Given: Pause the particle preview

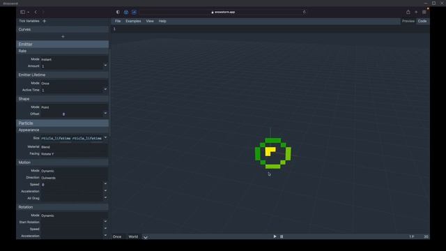Looking at the screenshot, I should (282, 236).
